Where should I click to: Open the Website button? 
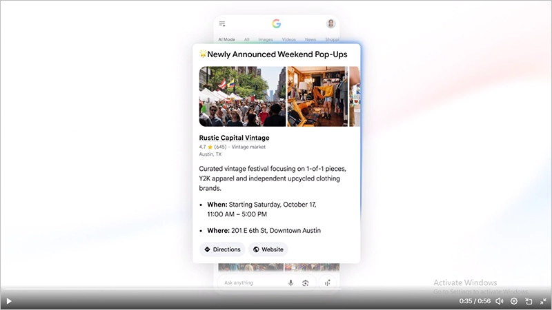click(x=268, y=249)
